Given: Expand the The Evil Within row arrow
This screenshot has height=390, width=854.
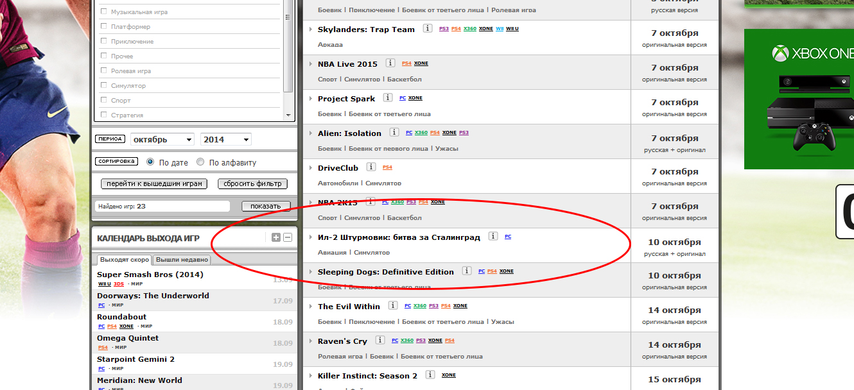Looking at the screenshot, I should [x=310, y=307].
